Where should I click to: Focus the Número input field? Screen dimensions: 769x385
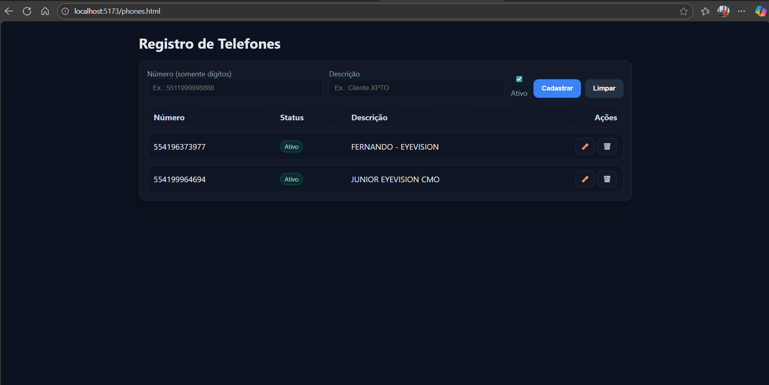click(x=235, y=88)
